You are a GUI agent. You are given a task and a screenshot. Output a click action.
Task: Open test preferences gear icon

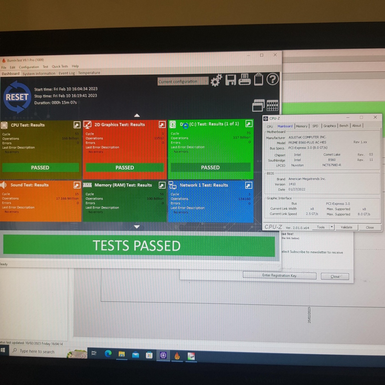click(x=216, y=80)
